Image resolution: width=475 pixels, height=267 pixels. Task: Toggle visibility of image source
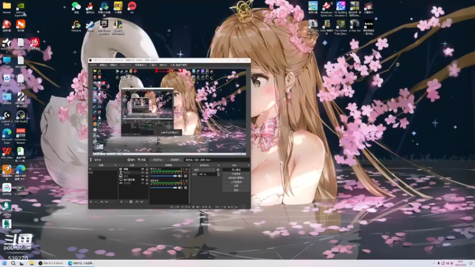coord(142,176)
